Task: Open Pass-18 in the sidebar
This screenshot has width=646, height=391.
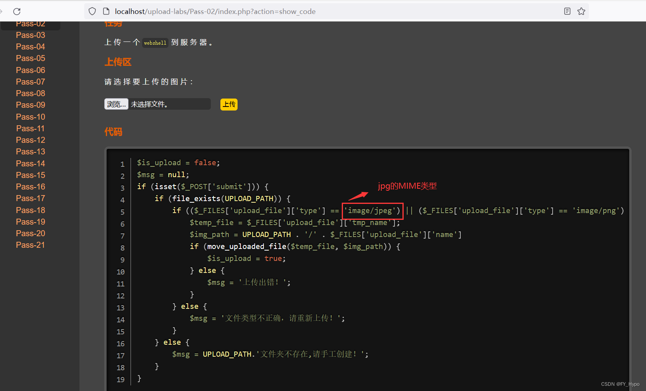Action: point(31,210)
